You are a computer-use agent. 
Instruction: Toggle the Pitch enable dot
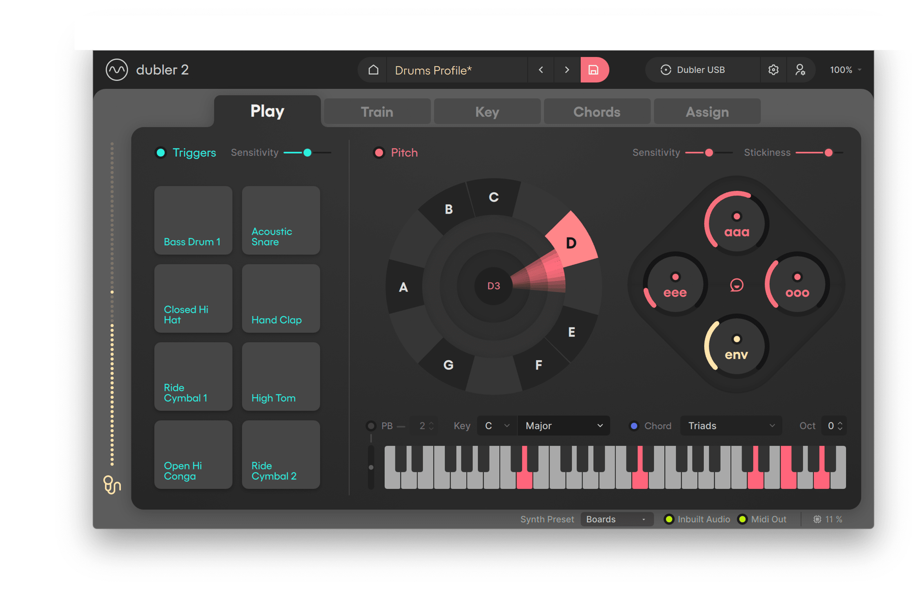379,153
